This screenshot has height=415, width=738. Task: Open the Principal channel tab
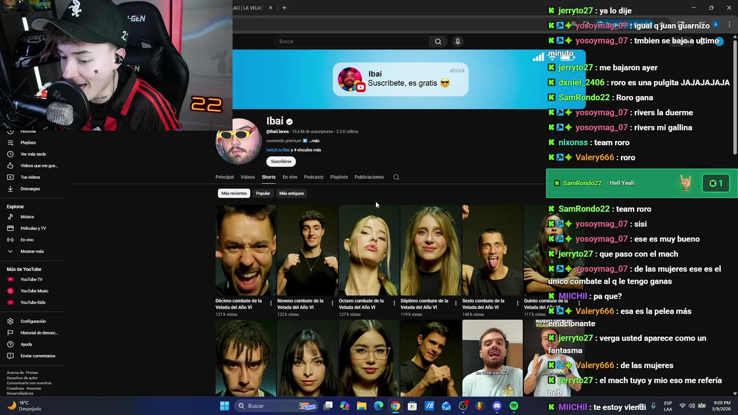[224, 177]
